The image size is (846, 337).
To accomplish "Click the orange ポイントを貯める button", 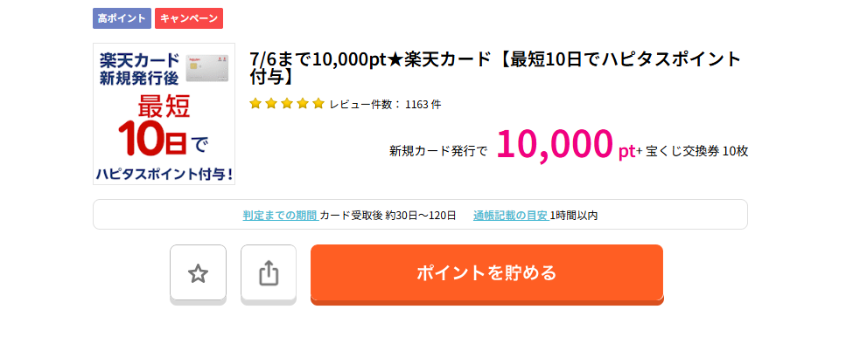I will click(x=486, y=273).
